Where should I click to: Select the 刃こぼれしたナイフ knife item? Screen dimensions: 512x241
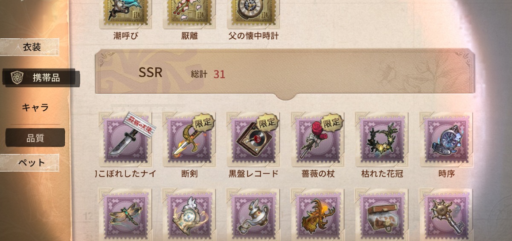tap(125, 140)
